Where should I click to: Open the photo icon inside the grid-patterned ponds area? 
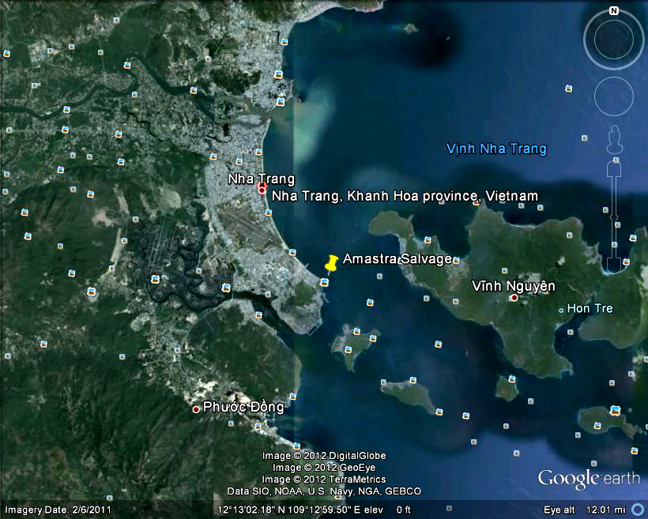[x=155, y=279]
